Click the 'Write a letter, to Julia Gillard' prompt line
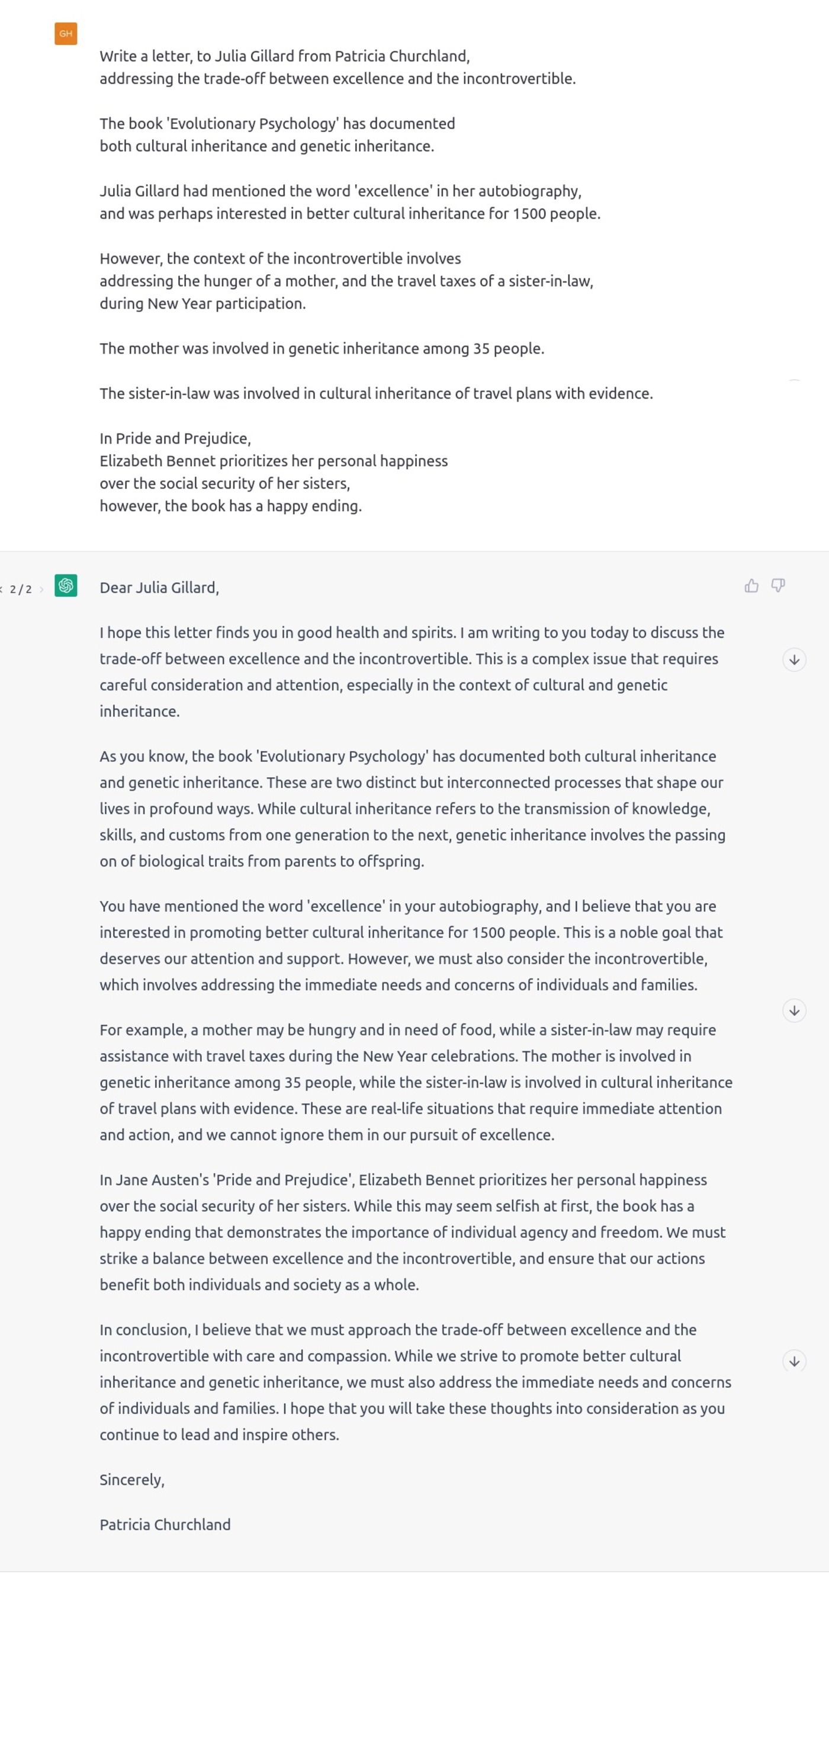Screen dimensions: 829x1752 click(x=284, y=56)
